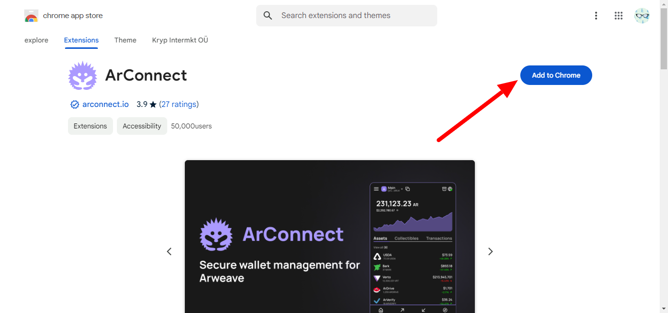This screenshot has width=668, height=313.
Task: Click the purple ArConnect extension logo
Action: [83, 76]
